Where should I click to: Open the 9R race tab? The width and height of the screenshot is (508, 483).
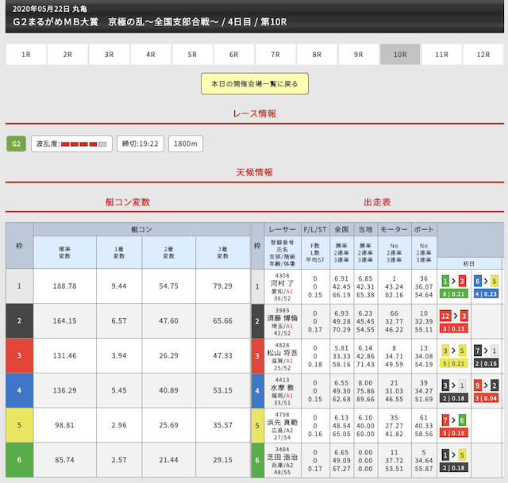tap(358, 55)
